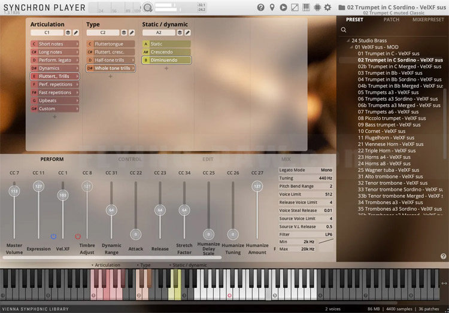Click the perform panel horizontal scrollbar
This screenshot has width=449, height=313.
pyautogui.click(x=112, y=257)
